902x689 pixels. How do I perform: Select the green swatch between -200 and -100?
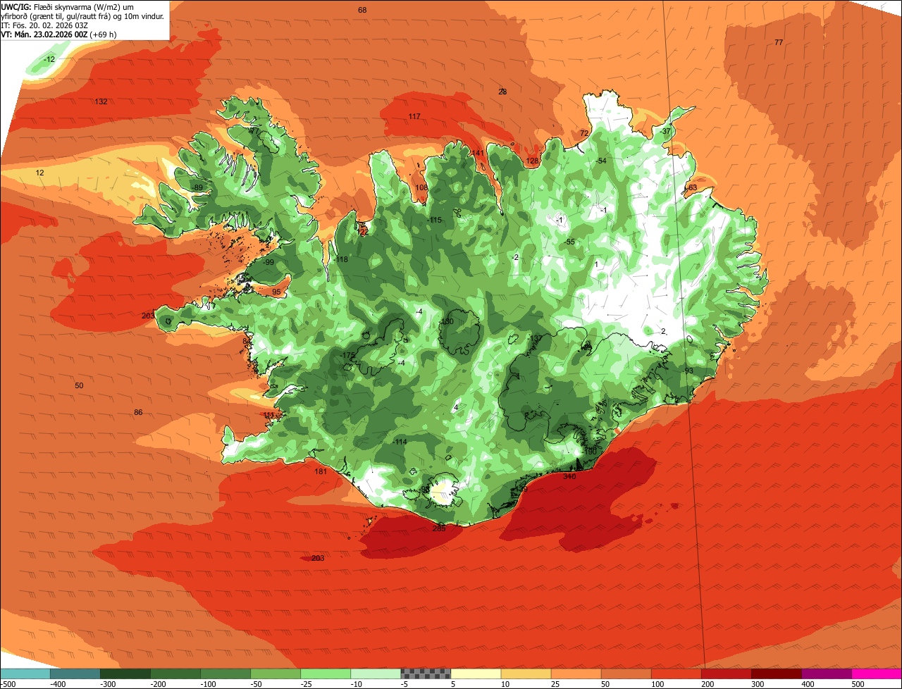pyautogui.click(x=175, y=674)
